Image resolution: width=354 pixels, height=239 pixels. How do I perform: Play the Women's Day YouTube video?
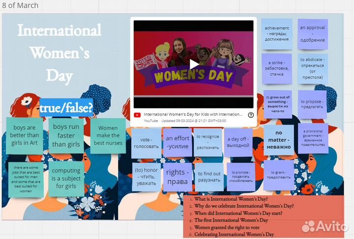[194, 64]
